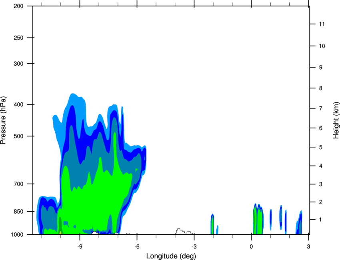Click the small orange contour at the surface
The image size is (340, 260).
click(60, 233)
